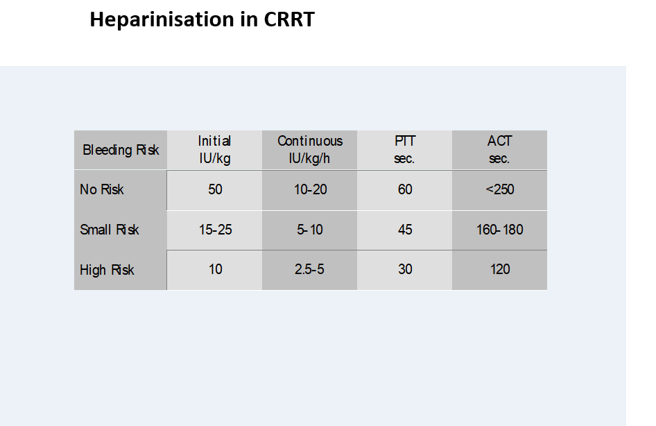656x426 pixels.
Task: Select the cell containing 50
Action: coord(215,189)
